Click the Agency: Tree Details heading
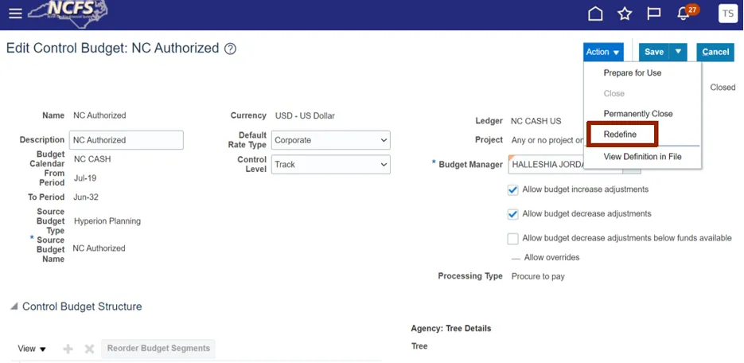 [x=450, y=328]
